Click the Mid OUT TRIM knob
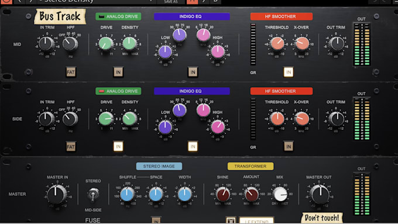 pyautogui.click(x=337, y=43)
